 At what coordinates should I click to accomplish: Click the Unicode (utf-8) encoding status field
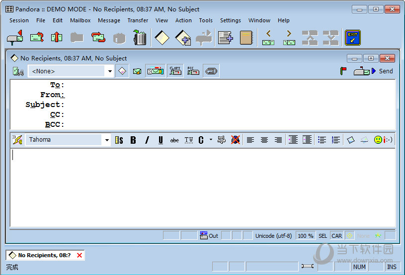[x=273, y=235]
